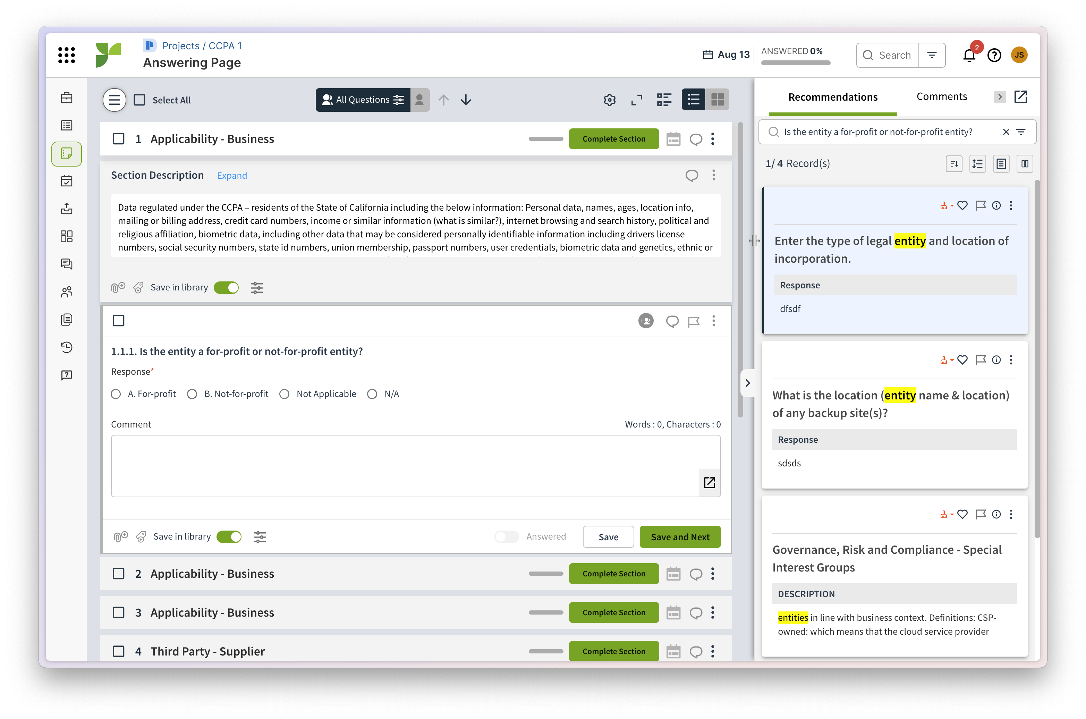Tick the Select All checkbox

click(139, 100)
